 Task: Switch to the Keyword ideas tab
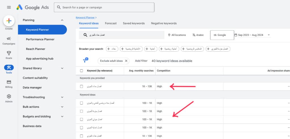tap(89, 23)
